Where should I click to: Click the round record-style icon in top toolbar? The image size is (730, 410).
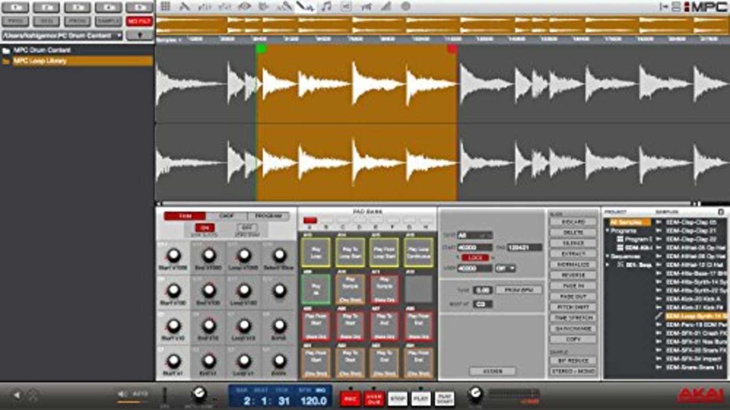coord(405,6)
